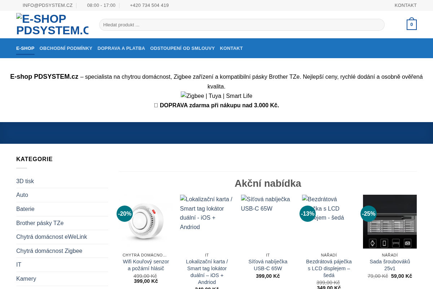Screen dimensions: 433x289
Task: Select the Baterie category
Action: [25, 209]
